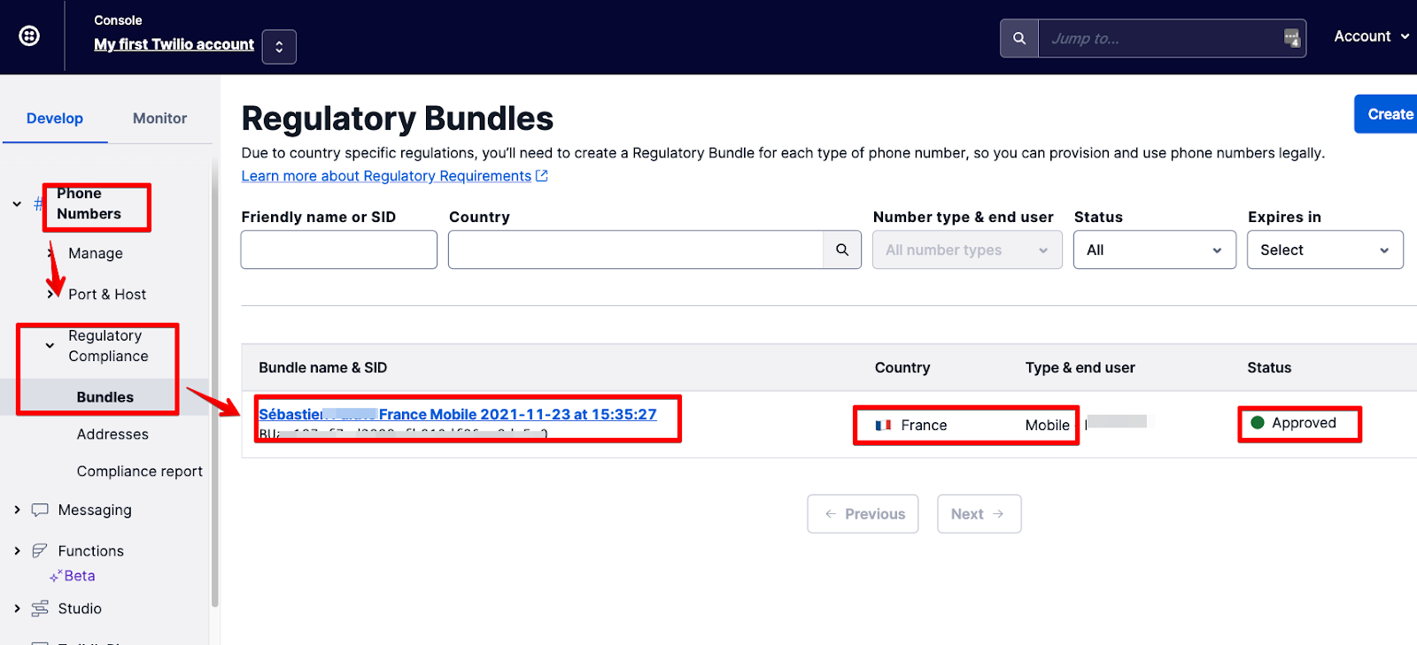Open the France Mobile 2021-11-23 bundle link
This screenshot has height=645, width=1417.
click(x=457, y=414)
